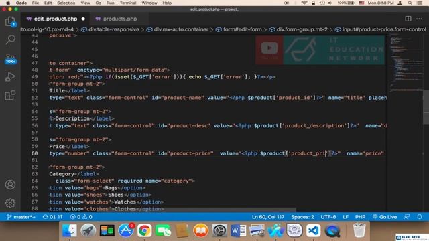
Task: Change end of line sequence LF
Action: [346, 217]
